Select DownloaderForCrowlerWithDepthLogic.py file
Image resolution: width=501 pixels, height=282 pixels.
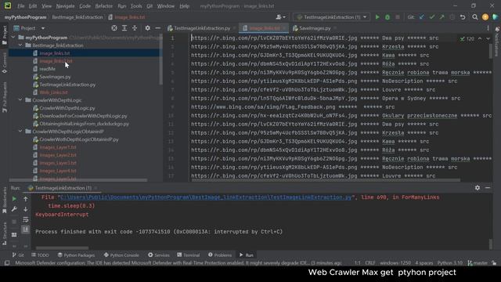[83, 116]
